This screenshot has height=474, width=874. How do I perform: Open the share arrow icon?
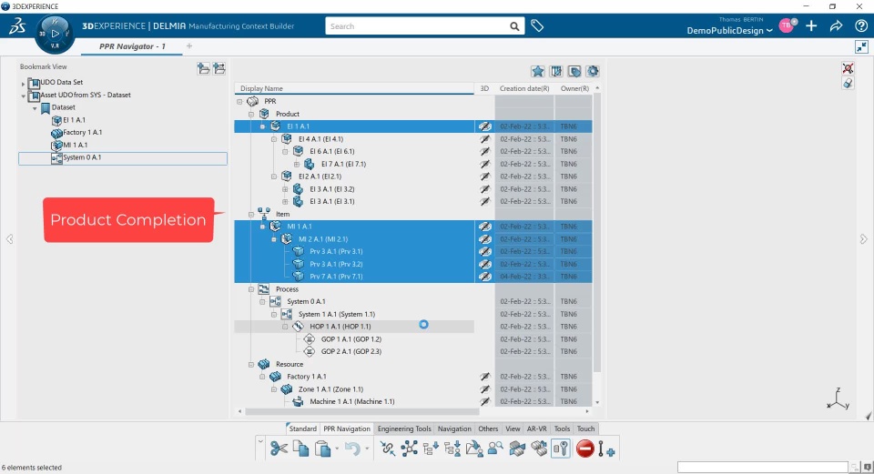point(836,25)
